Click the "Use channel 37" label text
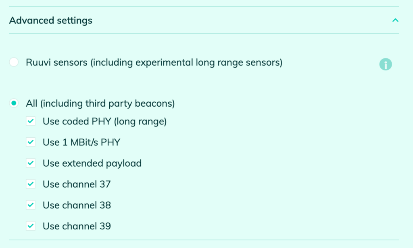 pos(77,184)
